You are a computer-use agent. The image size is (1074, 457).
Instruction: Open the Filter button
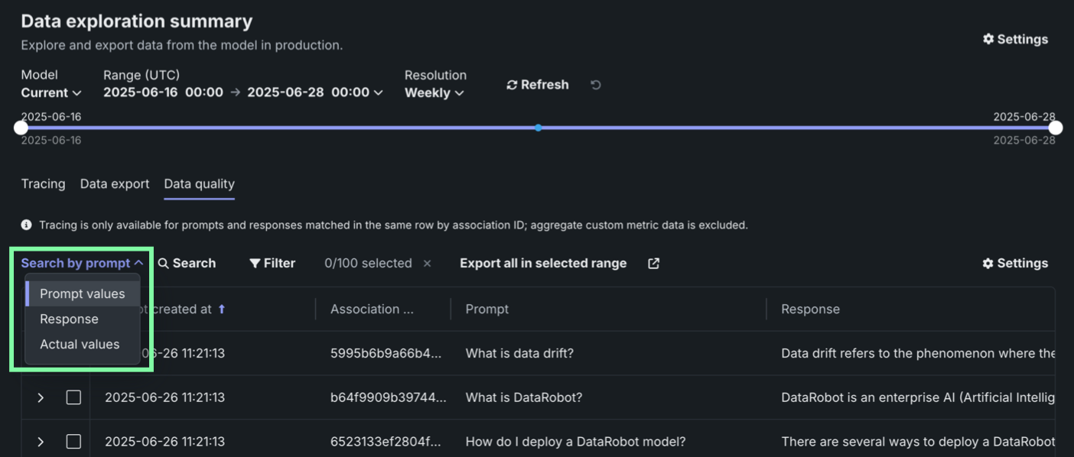[x=272, y=263]
